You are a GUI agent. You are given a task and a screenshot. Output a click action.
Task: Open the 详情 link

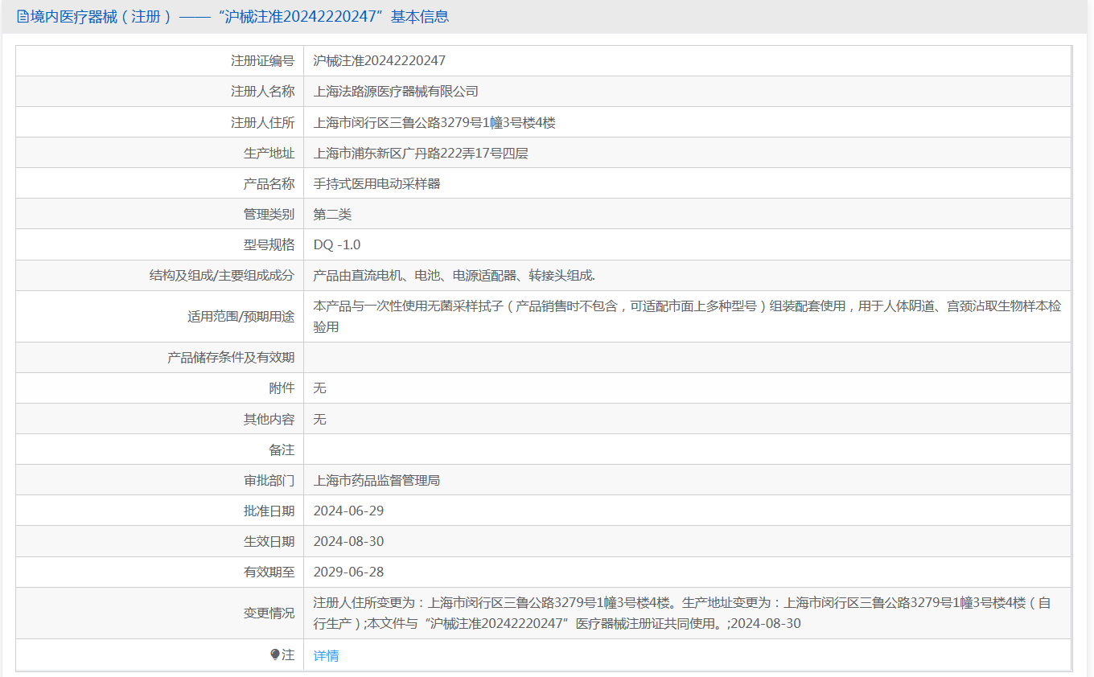326,655
